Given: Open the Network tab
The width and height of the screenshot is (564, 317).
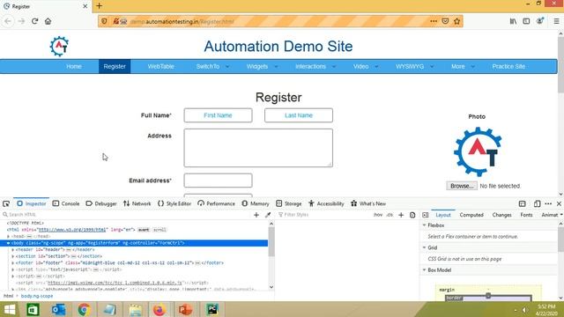Looking at the screenshot, I should (137, 203).
